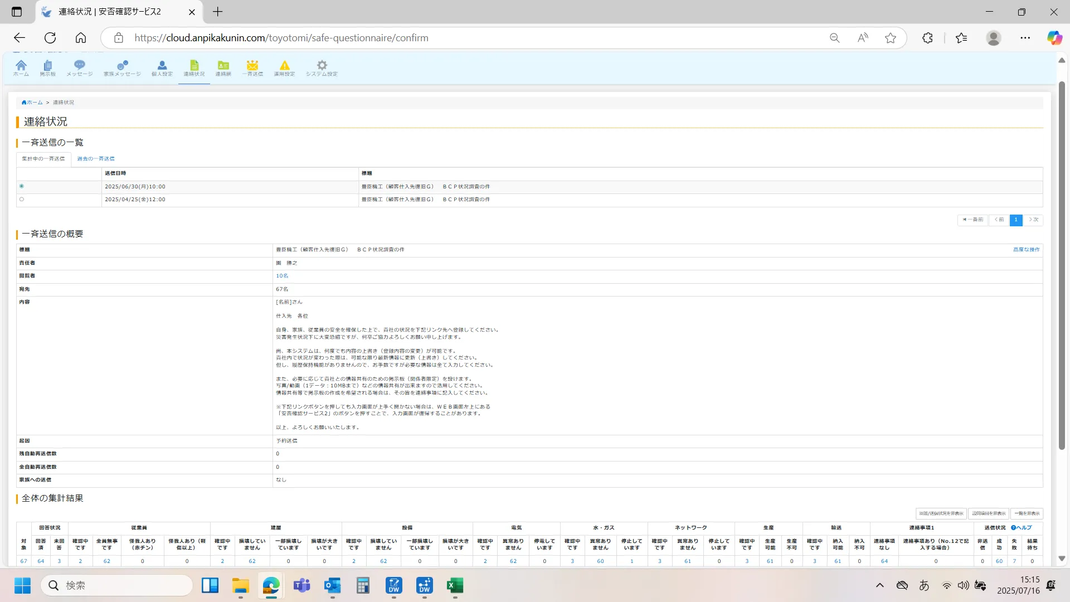The width and height of the screenshot is (1070, 602).
Task: Select the 連絡状況 document icon
Action: [x=194, y=68]
